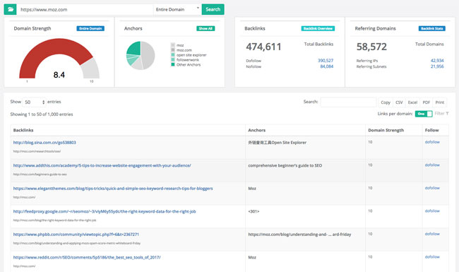459x272 pixels.
Task: Click the table Search input field
Action: coord(348,102)
